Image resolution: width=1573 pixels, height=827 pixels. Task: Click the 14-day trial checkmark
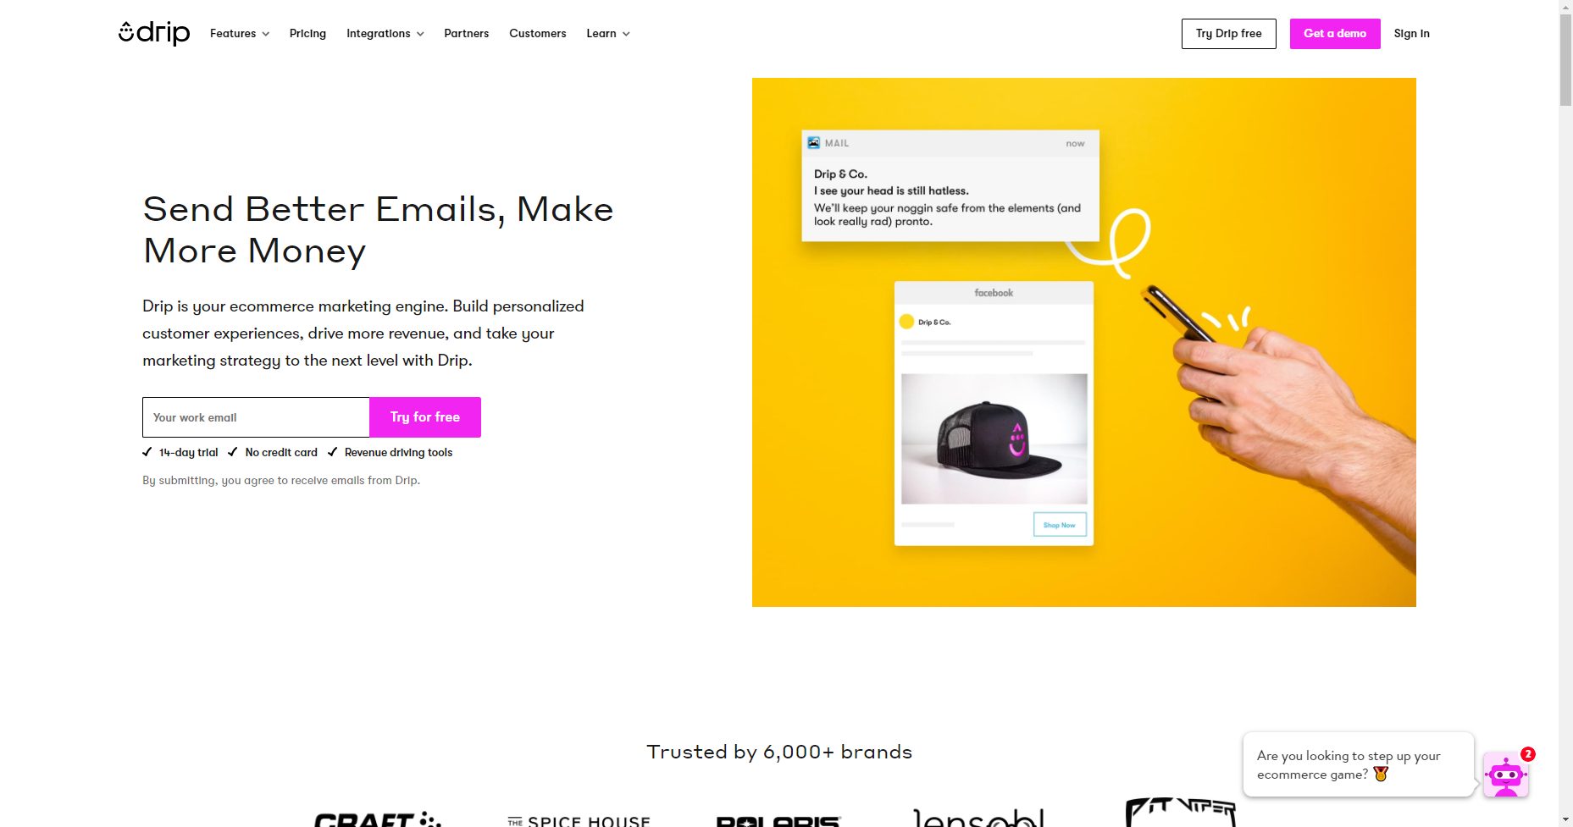tap(147, 452)
